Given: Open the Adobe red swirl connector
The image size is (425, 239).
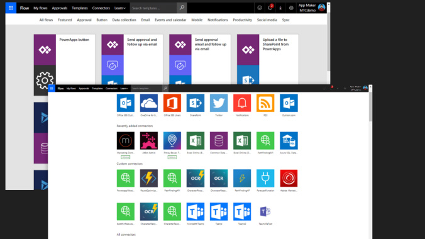Looking at the screenshot, I should tap(289, 178).
